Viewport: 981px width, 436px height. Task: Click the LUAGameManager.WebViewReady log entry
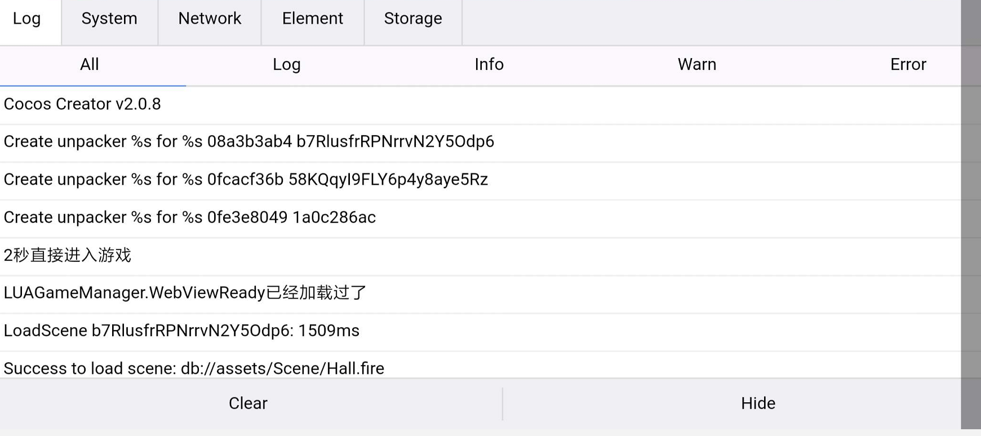pyautogui.click(x=185, y=293)
